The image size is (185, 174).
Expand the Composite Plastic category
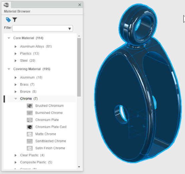[15, 162]
